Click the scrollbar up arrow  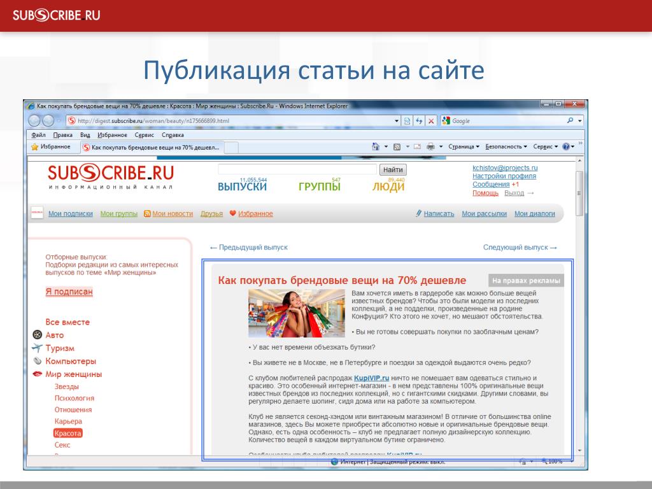[579, 160]
